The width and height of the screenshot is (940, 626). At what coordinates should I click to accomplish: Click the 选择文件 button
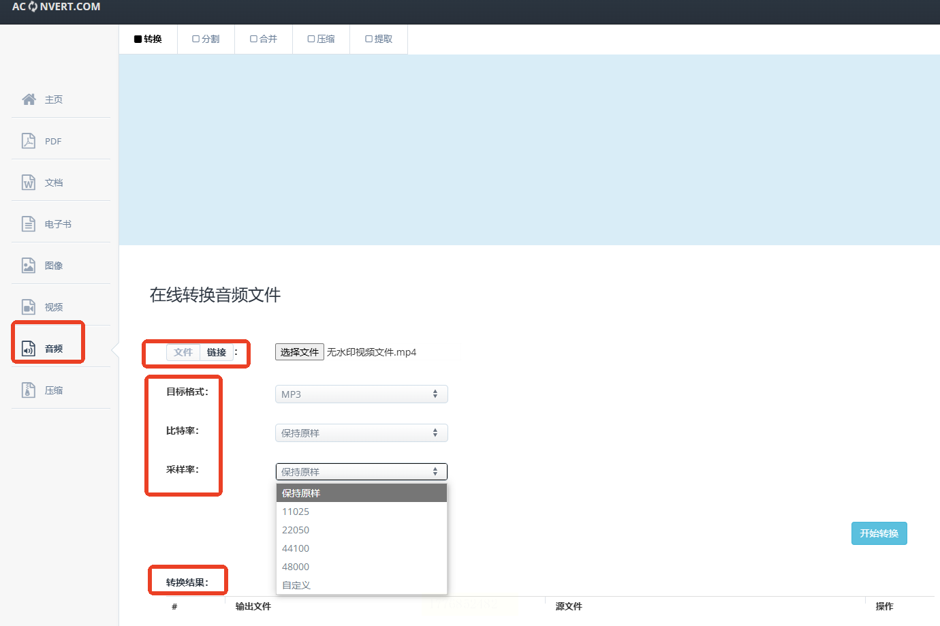pyautogui.click(x=300, y=352)
